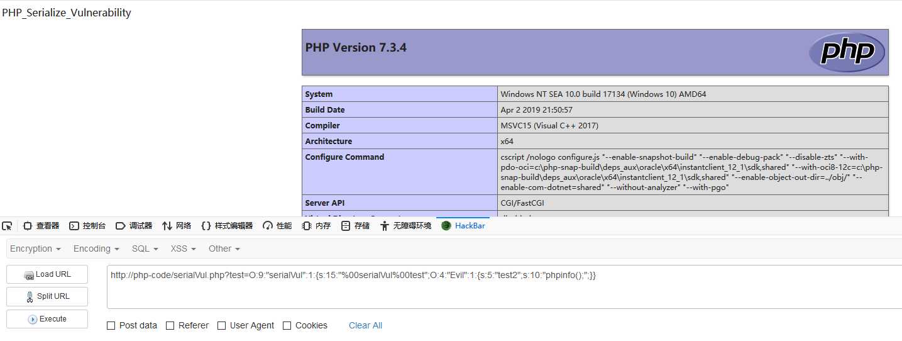
Task: Click the Server API row label
Action: (x=326, y=203)
